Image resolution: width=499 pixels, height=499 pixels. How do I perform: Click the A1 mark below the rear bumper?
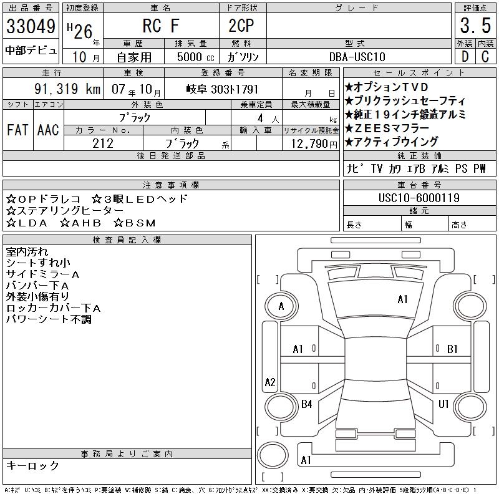[x=306, y=460]
